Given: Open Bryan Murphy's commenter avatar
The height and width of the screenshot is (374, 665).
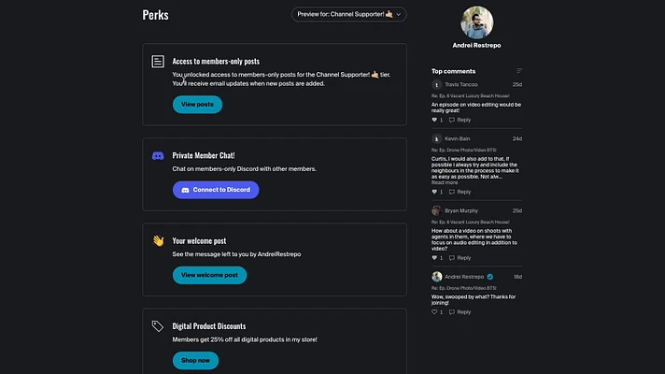Looking at the screenshot, I should [x=436, y=210].
